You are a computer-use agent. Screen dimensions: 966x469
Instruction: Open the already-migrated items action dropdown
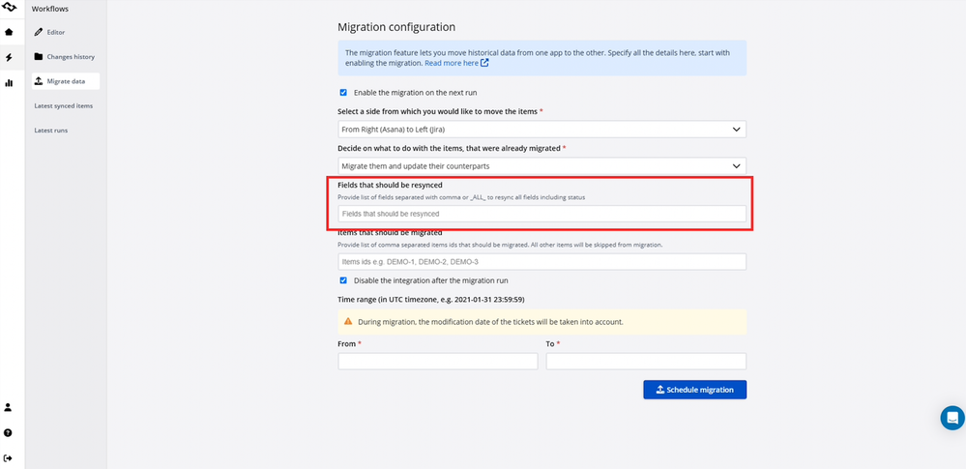pyautogui.click(x=542, y=166)
